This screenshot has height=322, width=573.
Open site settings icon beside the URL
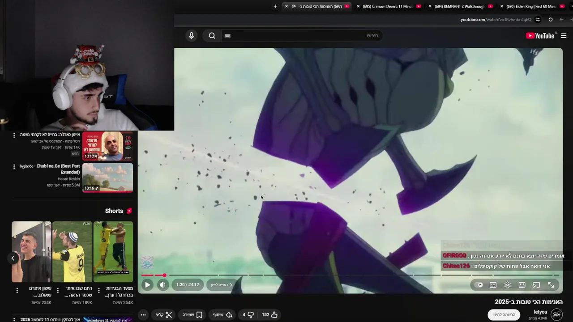pyautogui.click(x=538, y=20)
